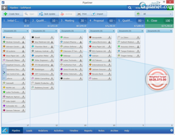Click the Weighted Target indicator
The height and width of the screenshot is (135, 175).
point(157,79)
